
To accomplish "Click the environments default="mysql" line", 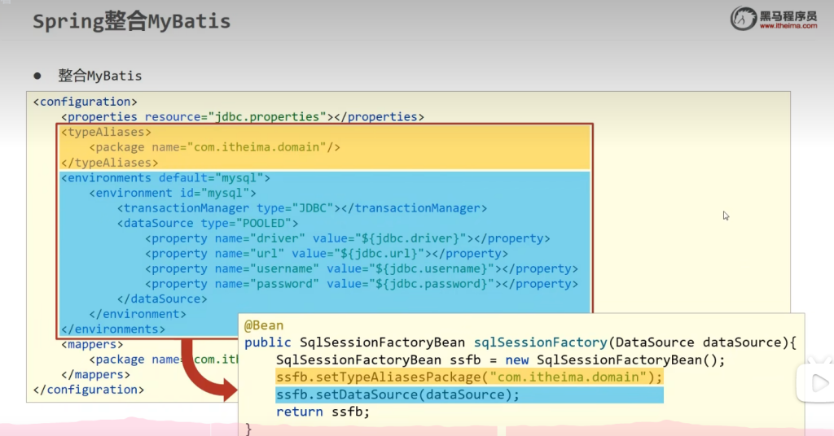I will click(165, 177).
